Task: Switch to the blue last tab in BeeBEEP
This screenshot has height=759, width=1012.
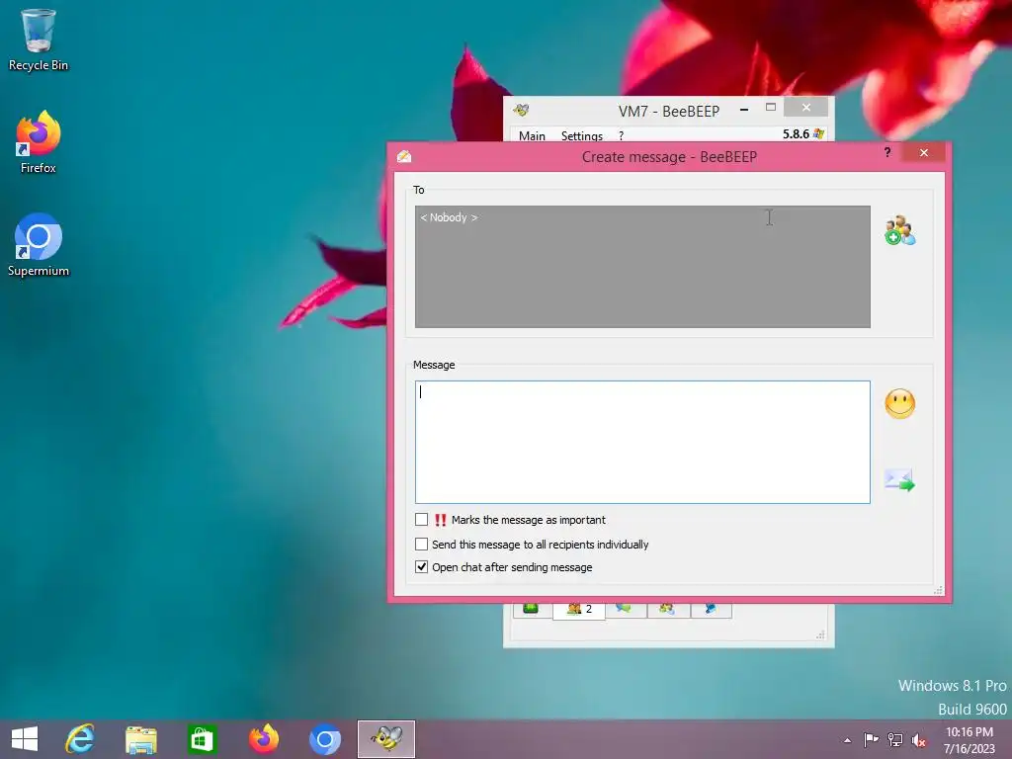Action: [x=710, y=609]
